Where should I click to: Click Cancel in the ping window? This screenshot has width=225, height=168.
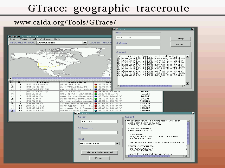tap(181, 44)
